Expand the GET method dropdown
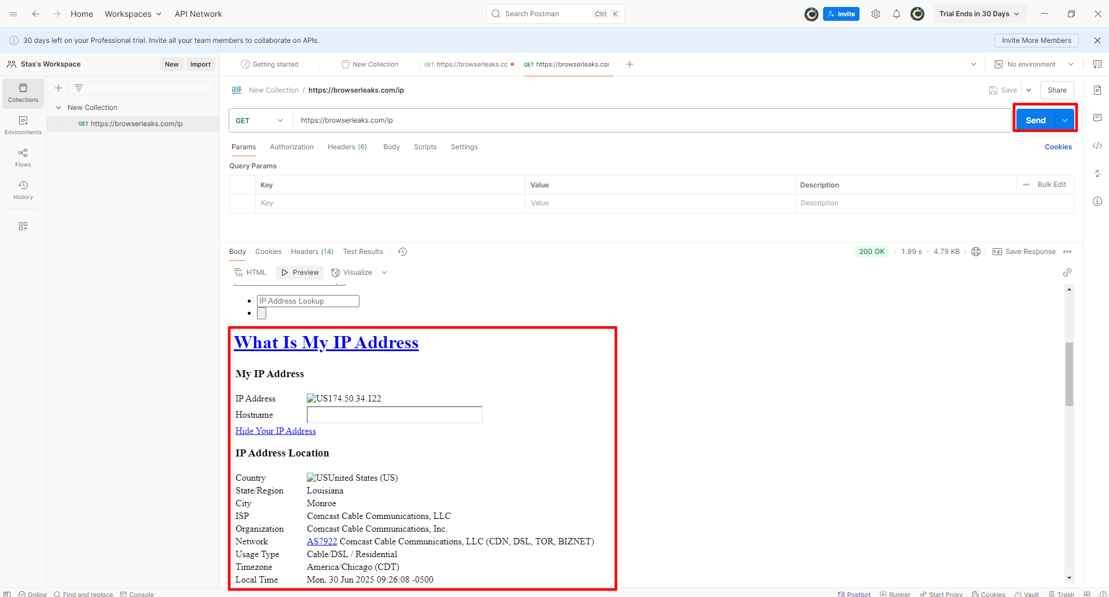 point(259,120)
